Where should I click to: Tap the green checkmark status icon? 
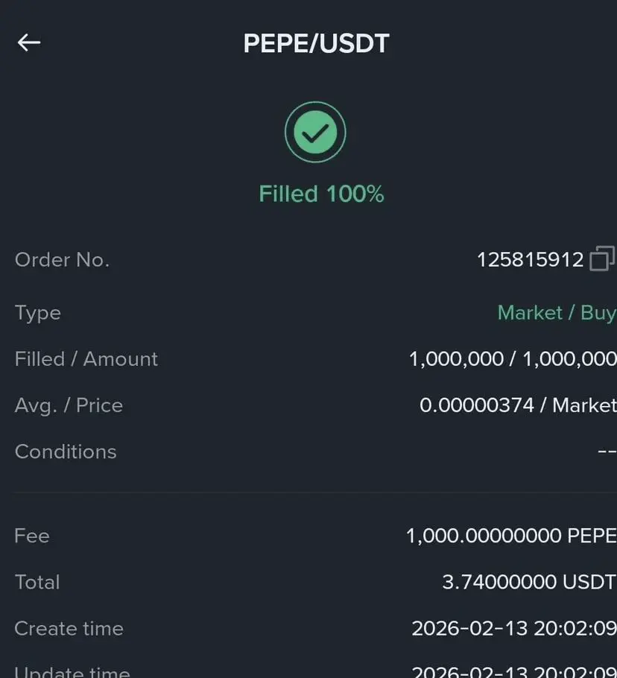pyautogui.click(x=315, y=133)
